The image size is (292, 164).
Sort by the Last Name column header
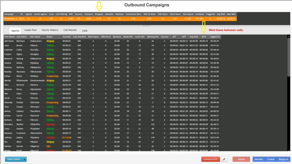21,37
